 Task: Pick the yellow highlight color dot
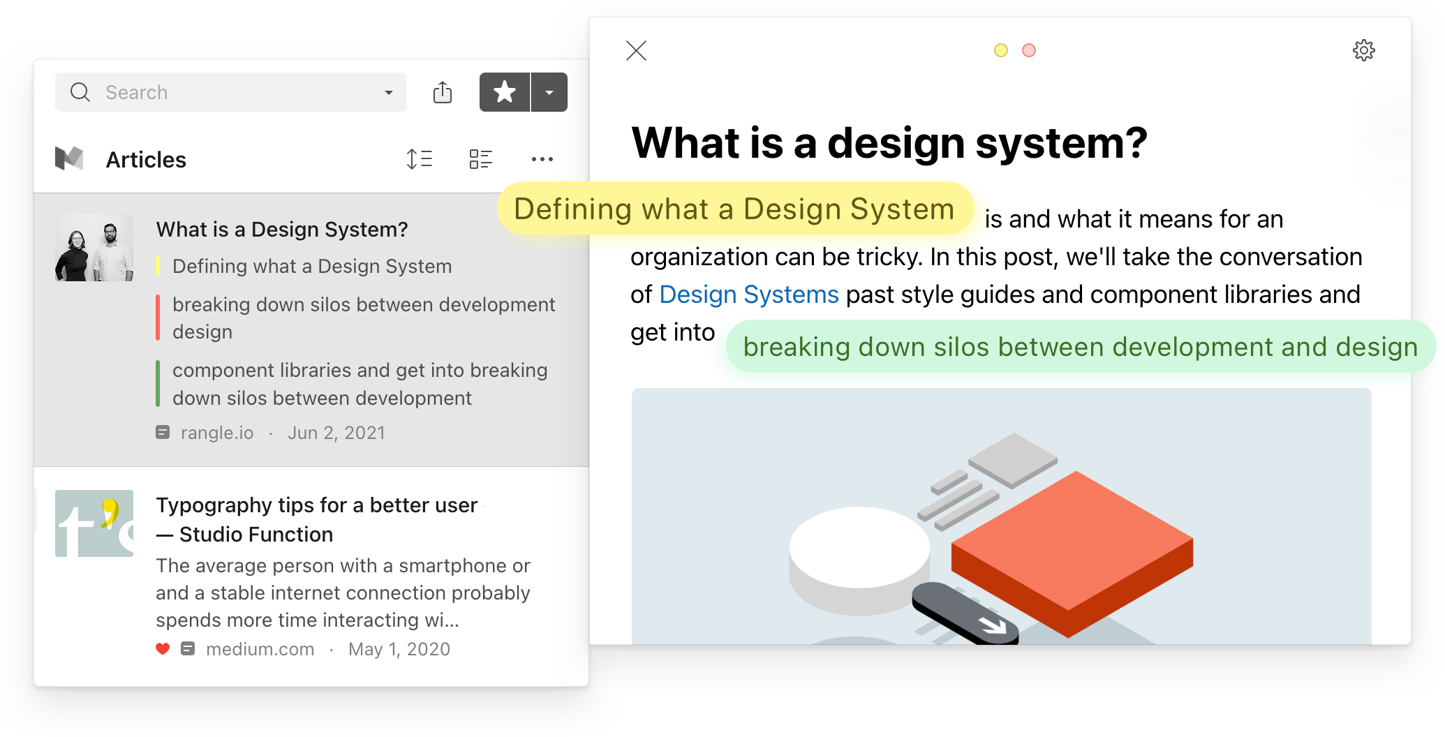[1001, 50]
